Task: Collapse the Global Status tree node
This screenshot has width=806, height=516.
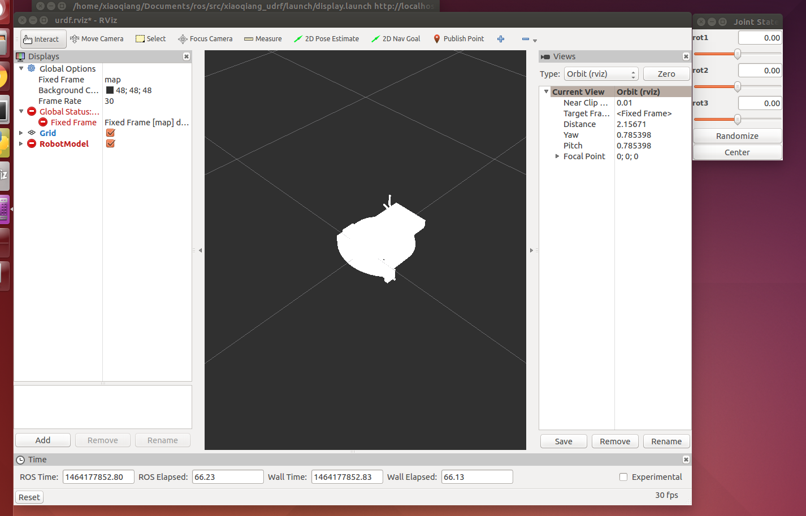Action: 21,111
